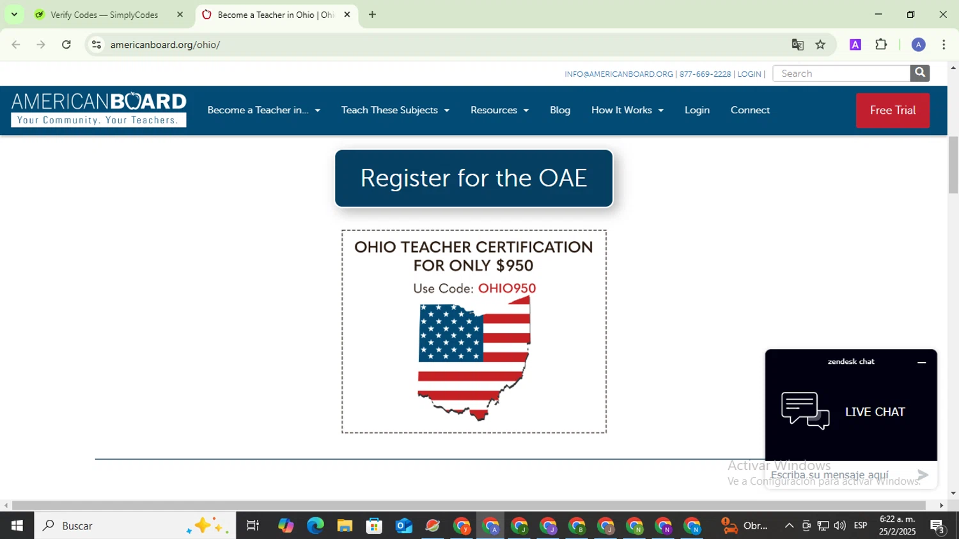This screenshot has width=959, height=539.
Task: Click the Ohio flag map image
Action: [474, 359]
